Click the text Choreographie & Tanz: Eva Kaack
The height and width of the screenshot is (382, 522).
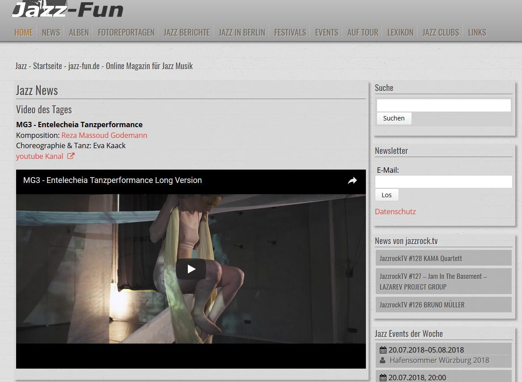(x=71, y=145)
